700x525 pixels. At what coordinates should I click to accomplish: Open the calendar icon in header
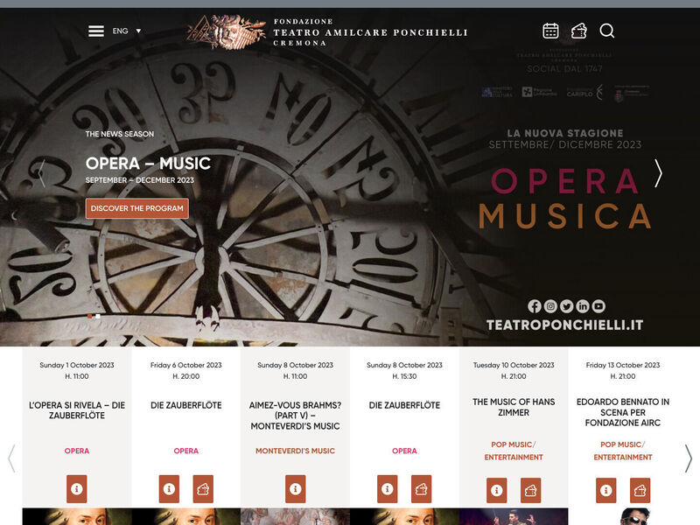[550, 31]
